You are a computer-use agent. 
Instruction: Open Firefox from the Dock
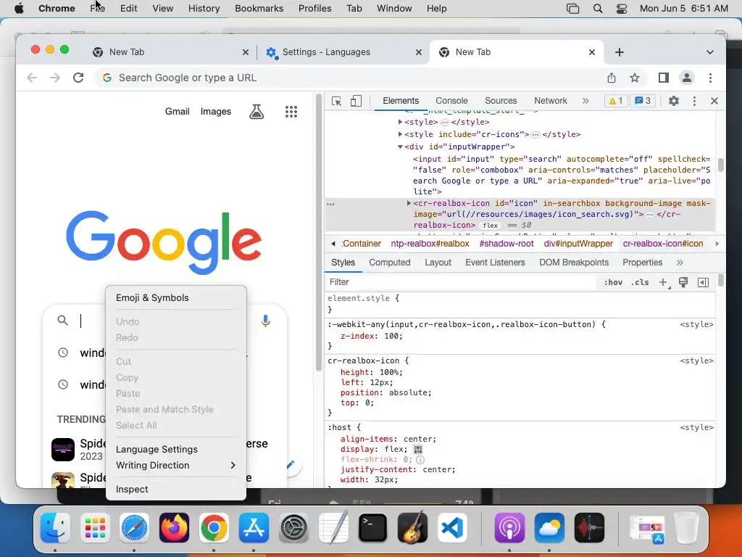click(x=174, y=527)
